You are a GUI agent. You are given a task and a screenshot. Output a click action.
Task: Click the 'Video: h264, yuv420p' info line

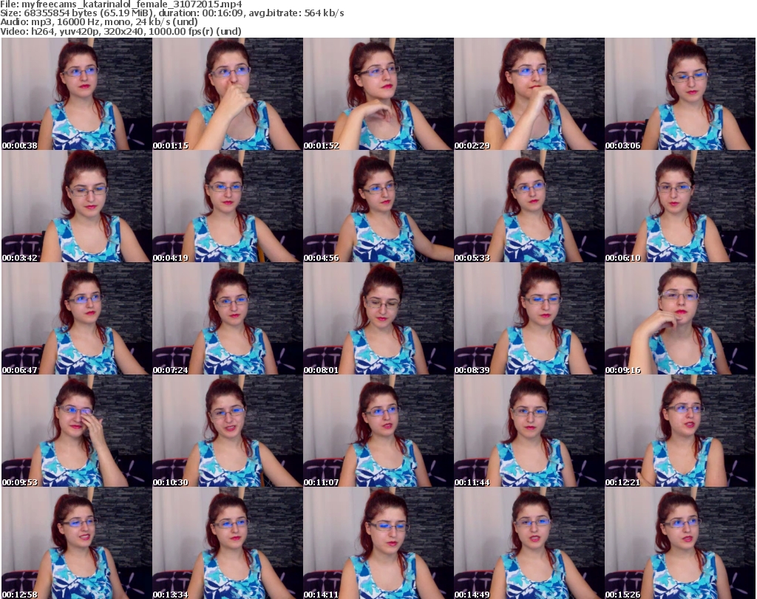click(x=120, y=31)
